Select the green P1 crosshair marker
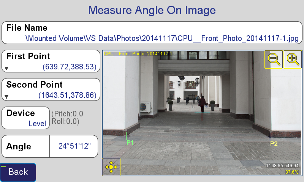 (127, 136)
